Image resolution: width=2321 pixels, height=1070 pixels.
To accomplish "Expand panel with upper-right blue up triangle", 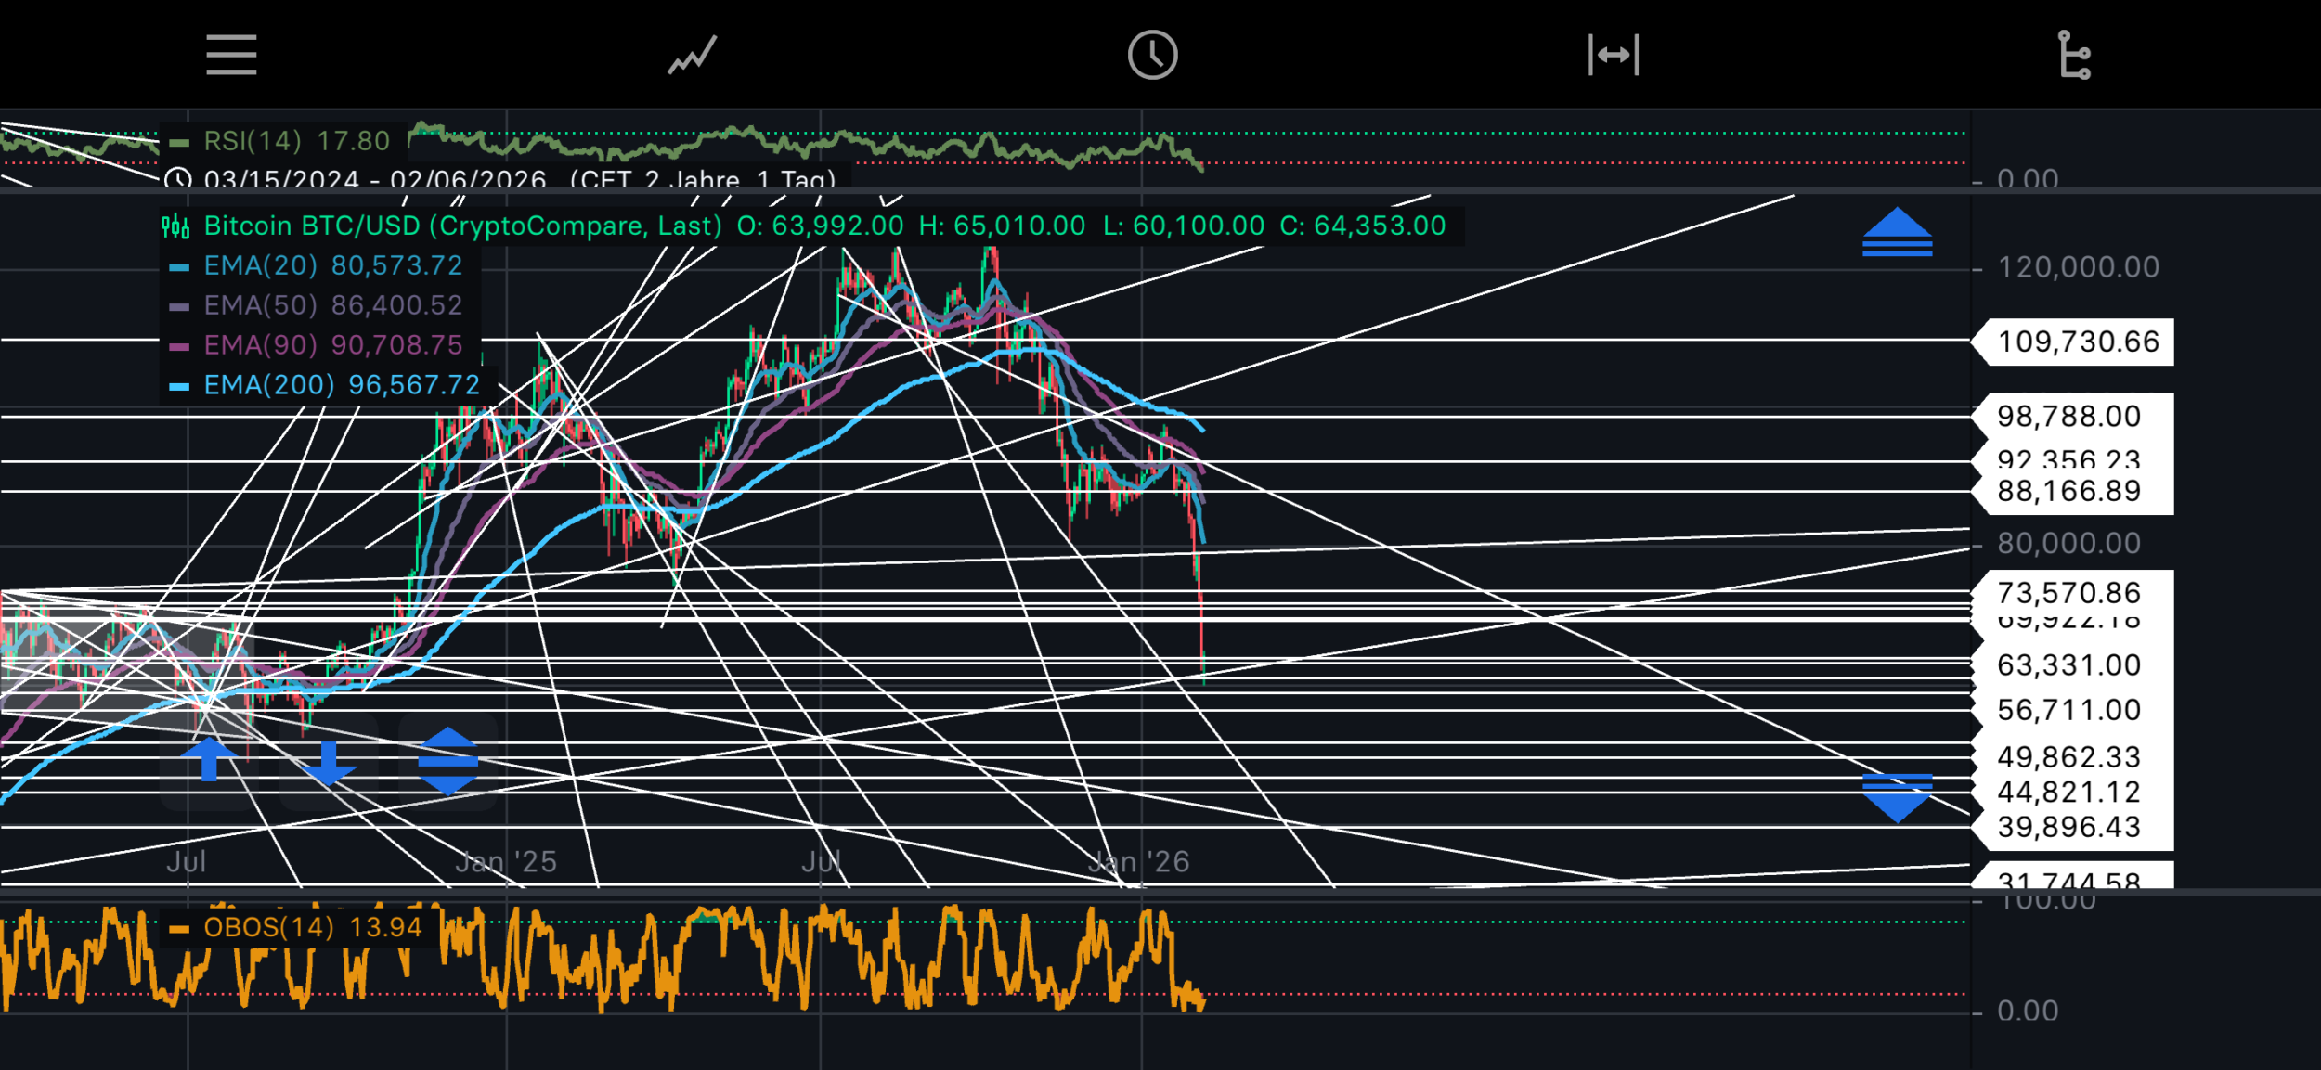I will (x=1897, y=232).
